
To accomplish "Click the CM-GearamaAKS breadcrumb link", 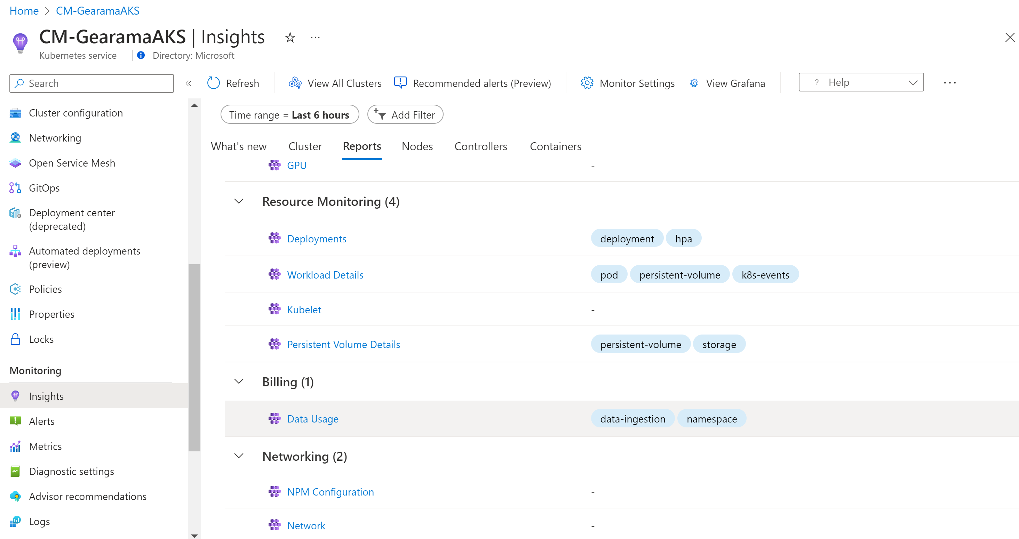I will click(98, 11).
